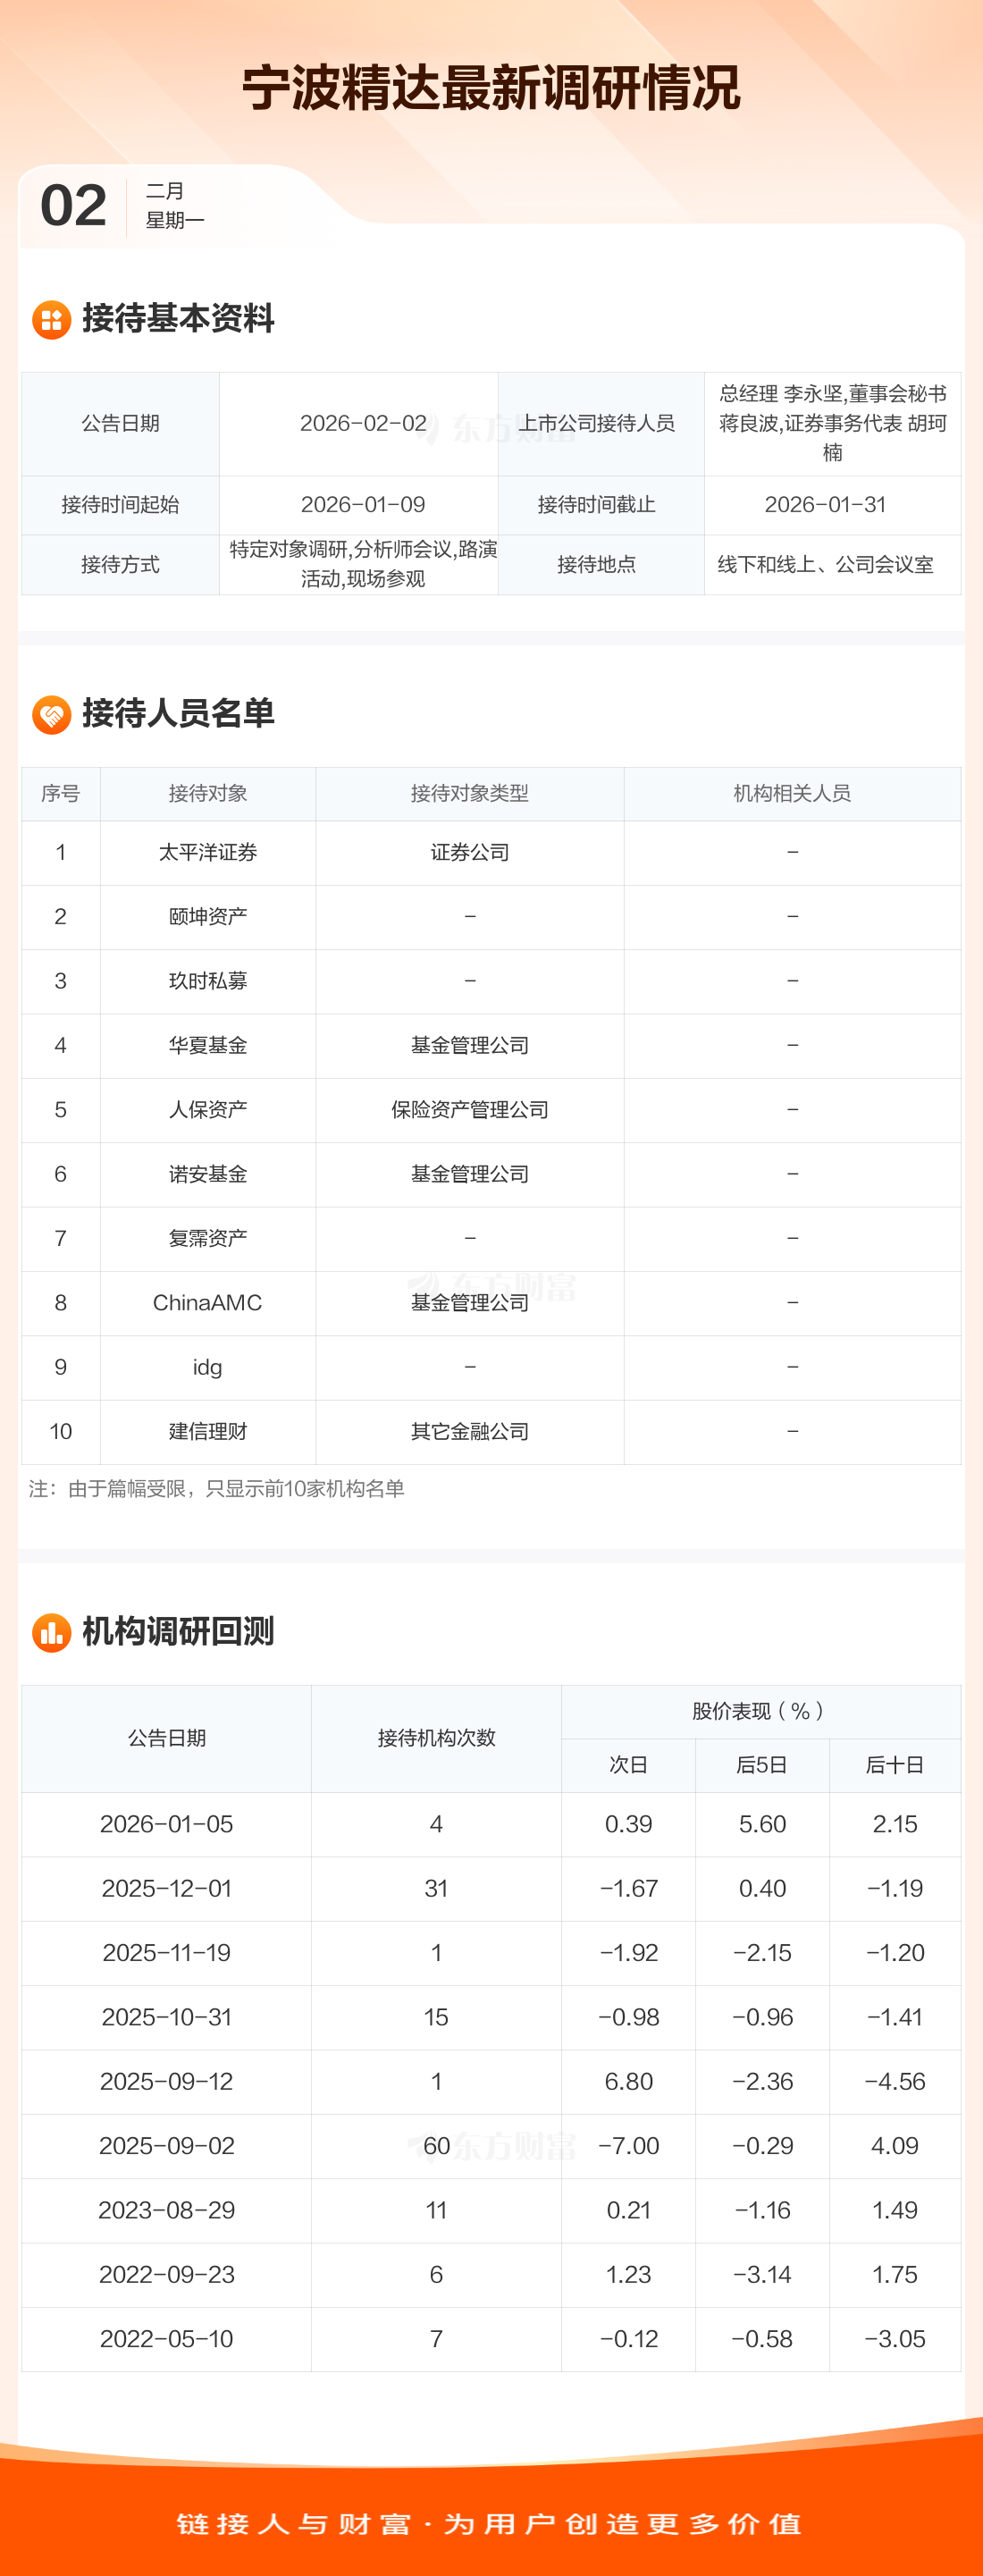
Task: Click the 2022-05-10 date cell
Action: [167, 2339]
